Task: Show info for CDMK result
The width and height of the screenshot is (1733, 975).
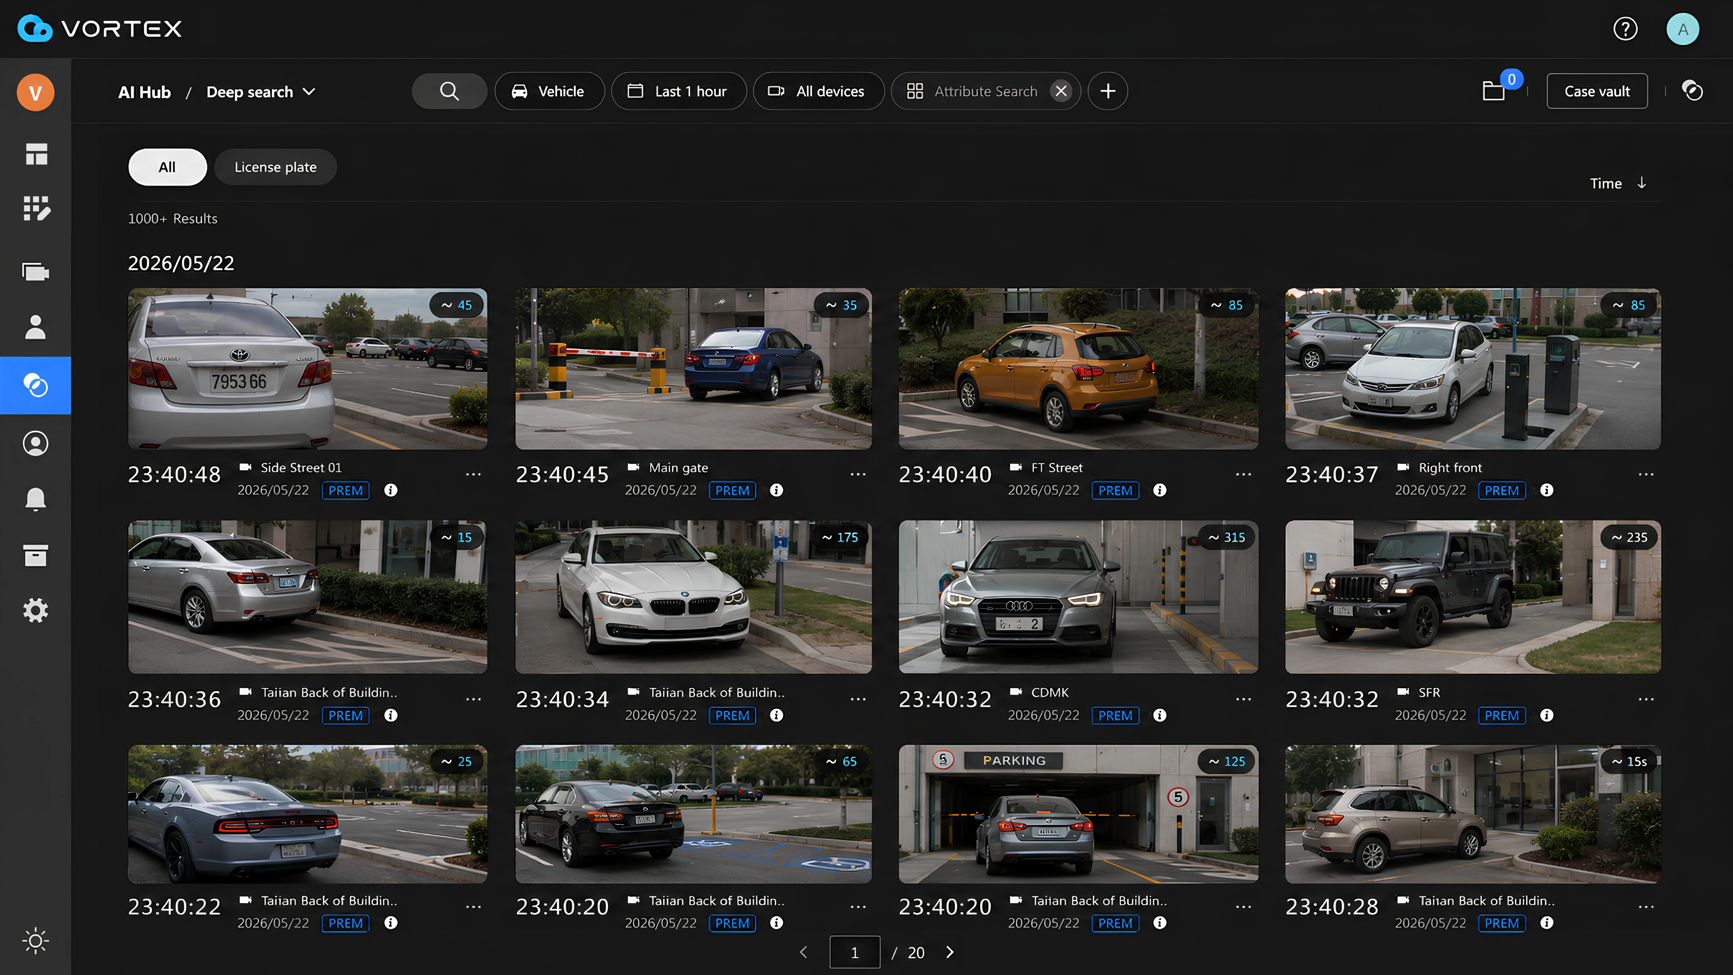Action: pos(1160,715)
